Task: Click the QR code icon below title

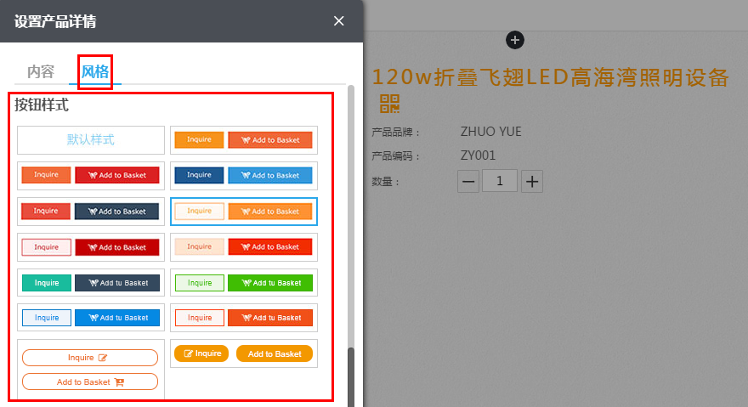Action: click(389, 104)
